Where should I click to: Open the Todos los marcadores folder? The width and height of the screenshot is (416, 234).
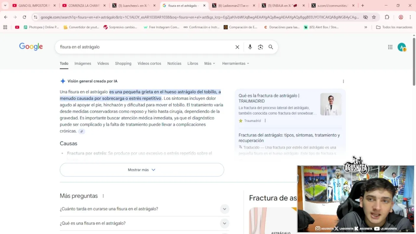point(394,27)
